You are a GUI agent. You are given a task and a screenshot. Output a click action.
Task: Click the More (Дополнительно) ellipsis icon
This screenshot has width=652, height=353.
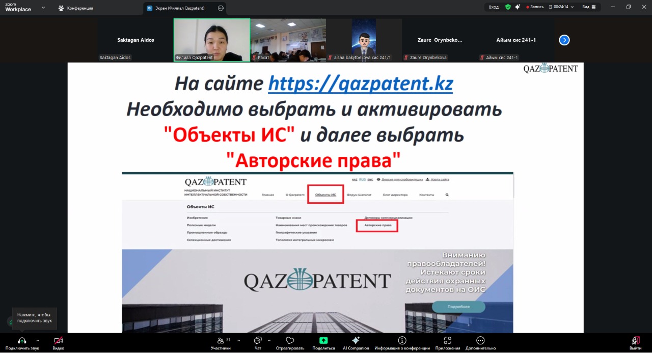(x=480, y=341)
